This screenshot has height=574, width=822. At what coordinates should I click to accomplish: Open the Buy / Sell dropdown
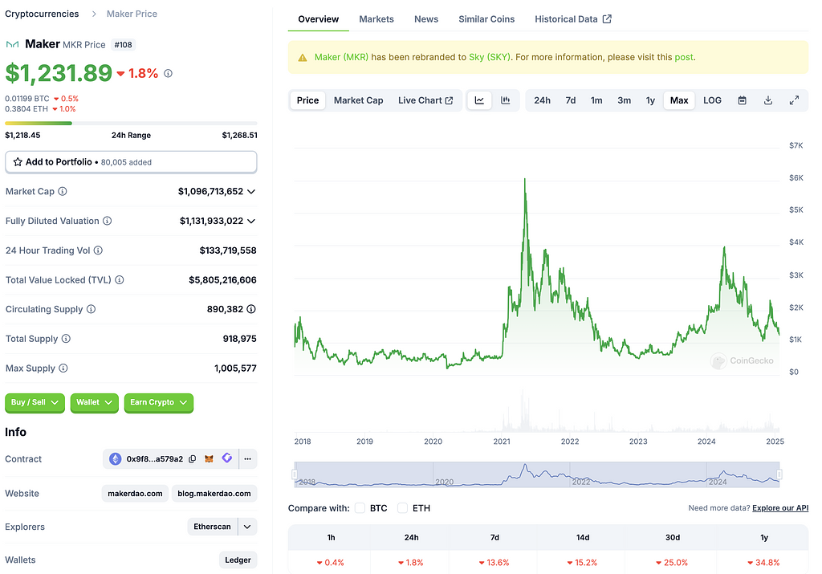click(35, 402)
